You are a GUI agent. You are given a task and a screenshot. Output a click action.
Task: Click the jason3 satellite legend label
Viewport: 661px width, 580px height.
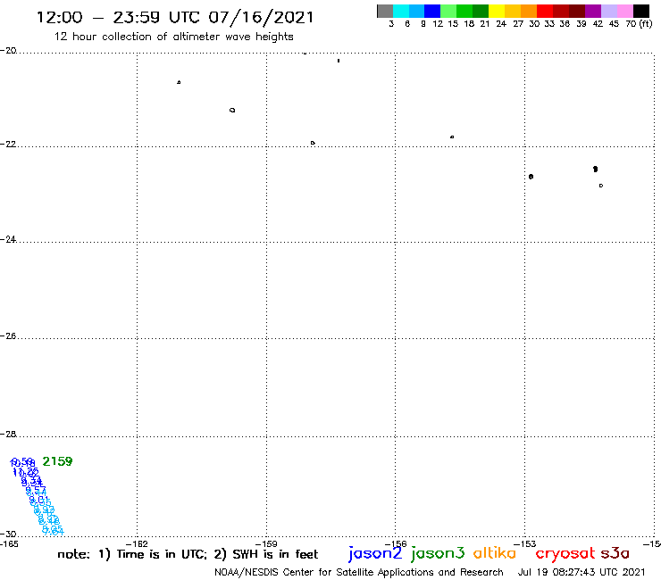[438, 553]
